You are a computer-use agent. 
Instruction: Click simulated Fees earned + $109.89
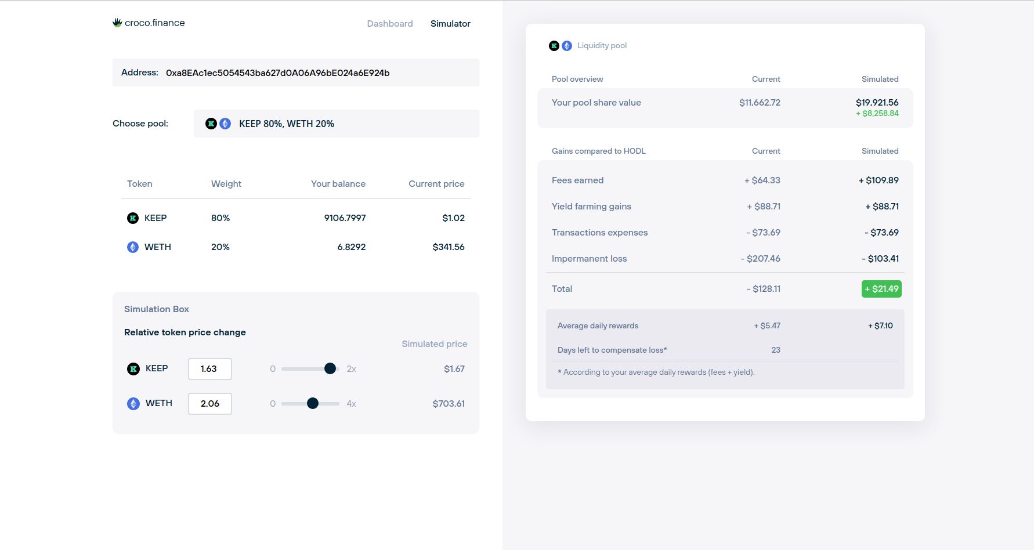(878, 180)
